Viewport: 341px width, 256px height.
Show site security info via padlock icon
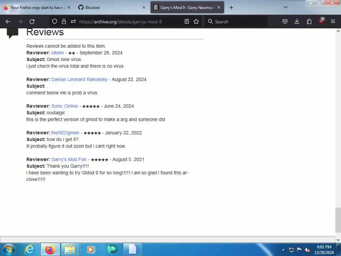(x=64, y=21)
